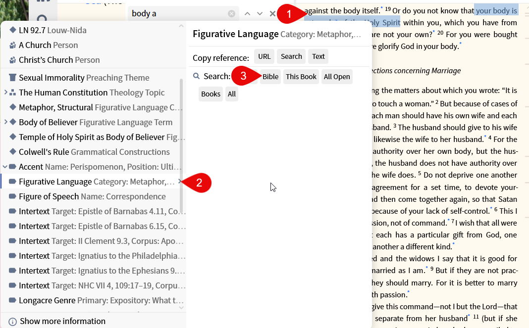Click the Theology Topic hierarchy icon

(13, 92)
